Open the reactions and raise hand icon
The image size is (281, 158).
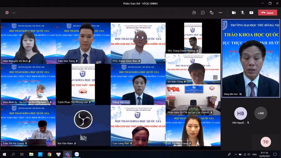pos(212,13)
